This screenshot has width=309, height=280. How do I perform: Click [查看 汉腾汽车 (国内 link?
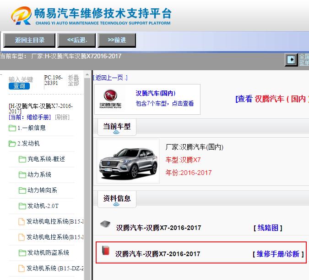point(272,99)
